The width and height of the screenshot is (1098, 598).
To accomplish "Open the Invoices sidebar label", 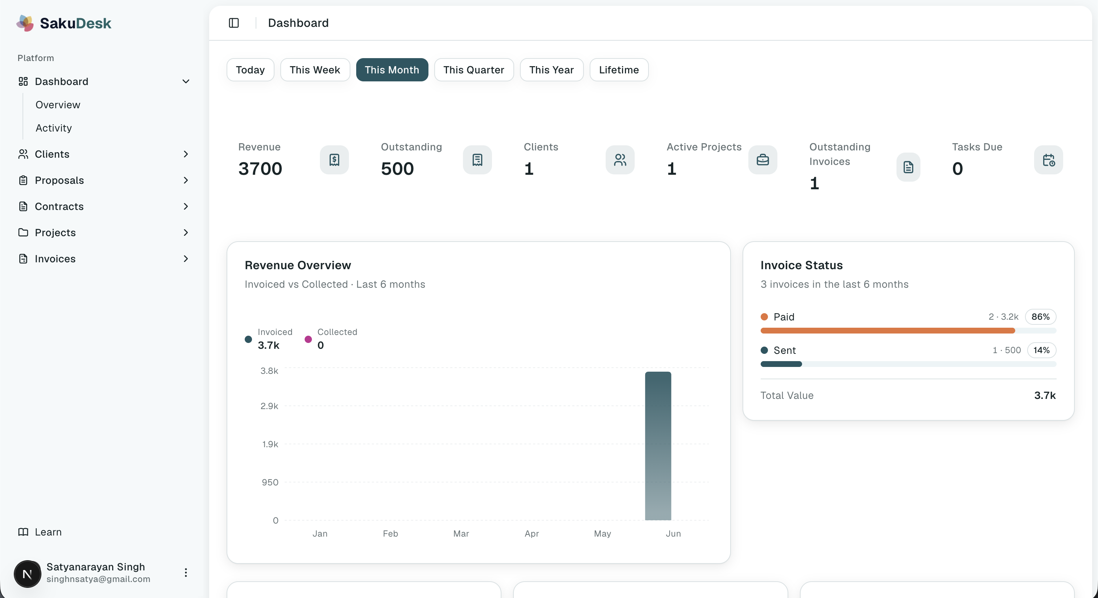I will [55, 259].
